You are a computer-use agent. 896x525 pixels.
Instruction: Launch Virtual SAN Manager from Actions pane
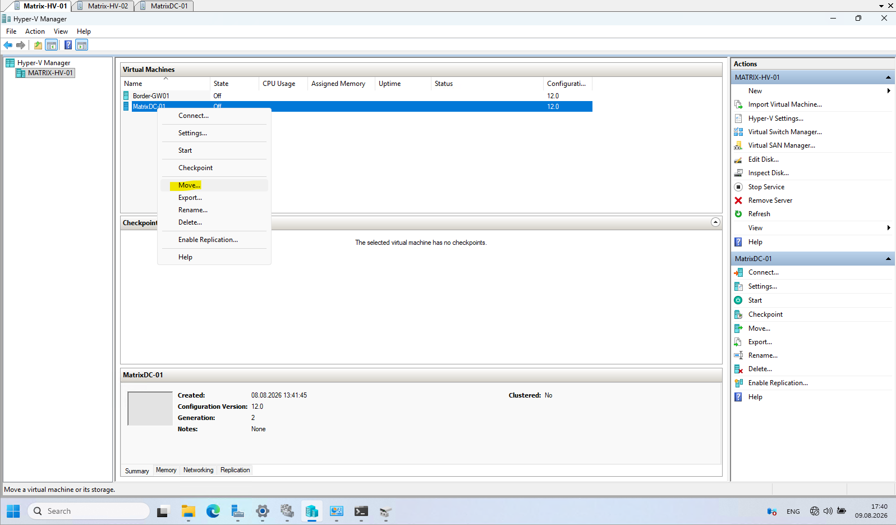point(782,145)
